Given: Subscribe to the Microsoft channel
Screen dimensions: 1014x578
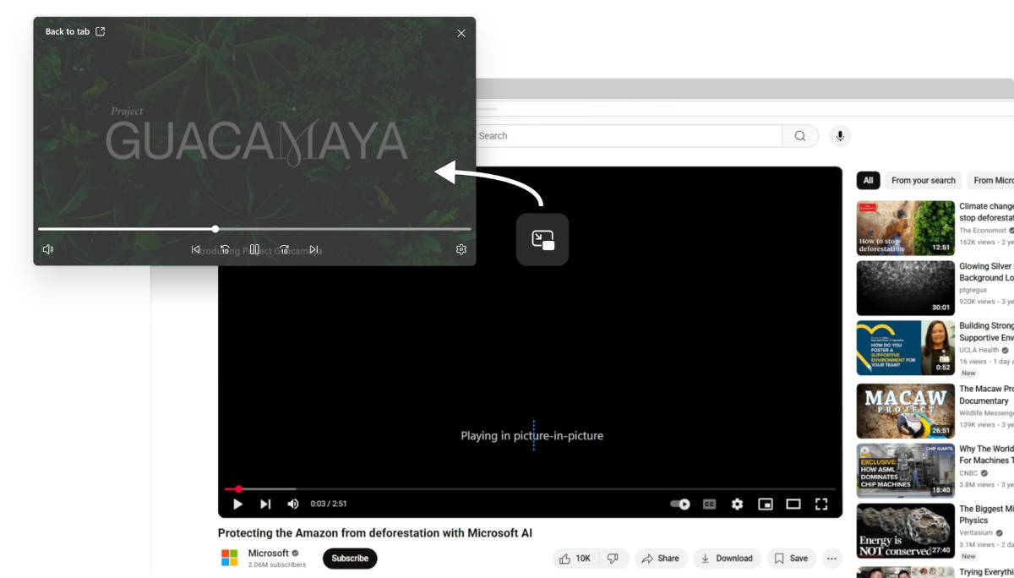Looking at the screenshot, I should pyautogui.click(x=350, y=559).
